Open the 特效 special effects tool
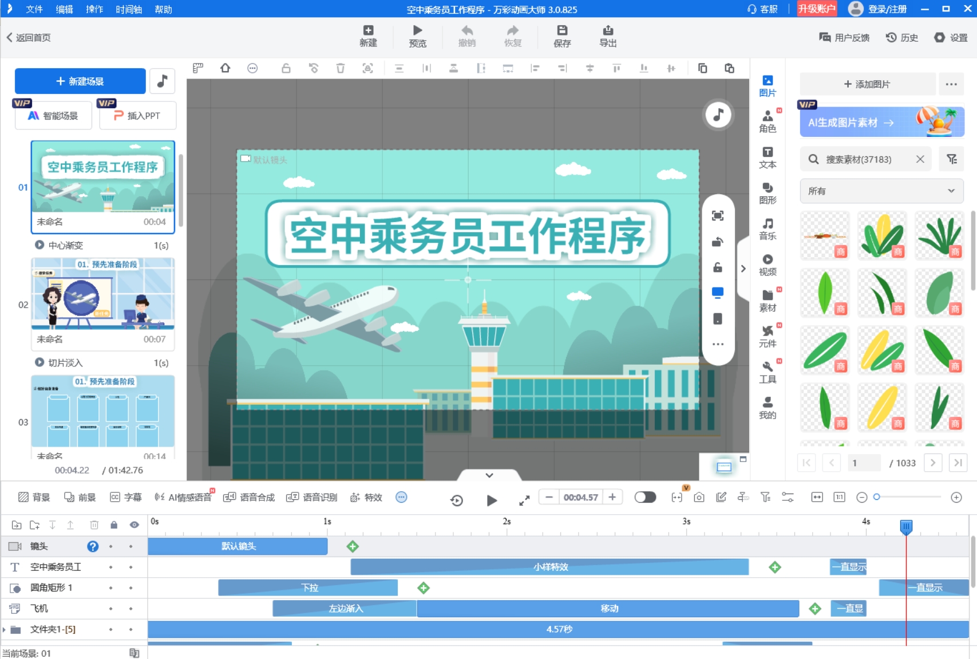The height and width of the screenshot is (659, 977). [366, 497]
